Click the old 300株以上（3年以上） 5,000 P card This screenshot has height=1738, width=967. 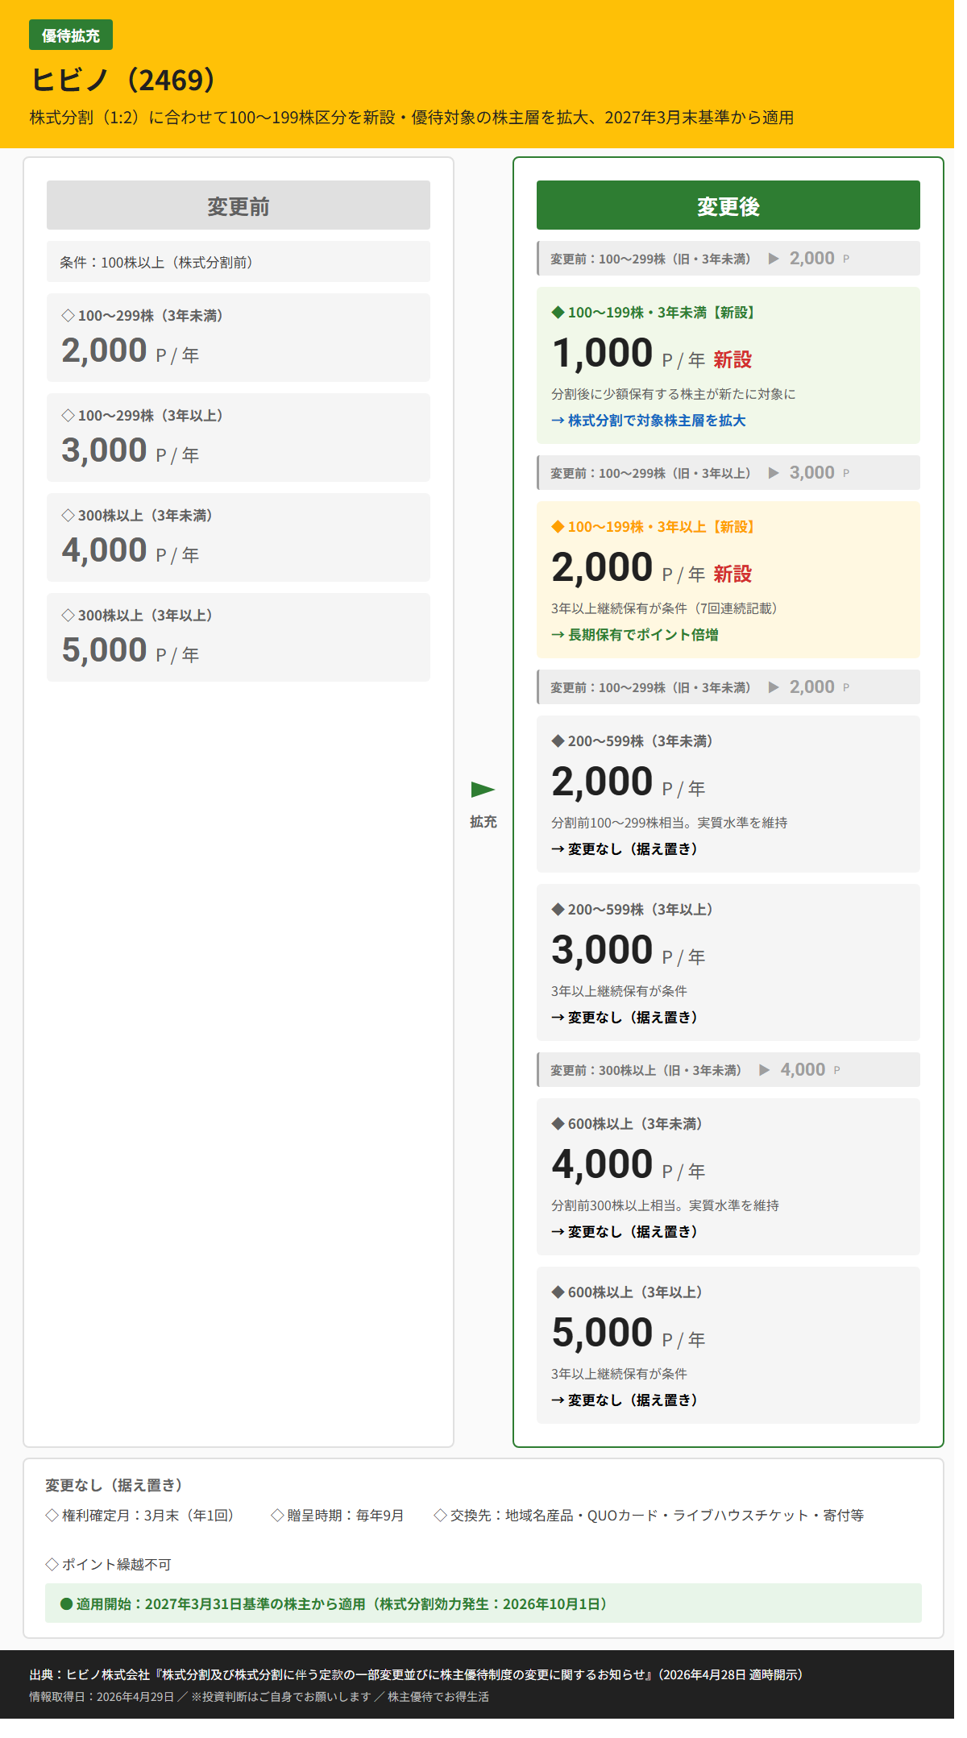pos(239,637)
